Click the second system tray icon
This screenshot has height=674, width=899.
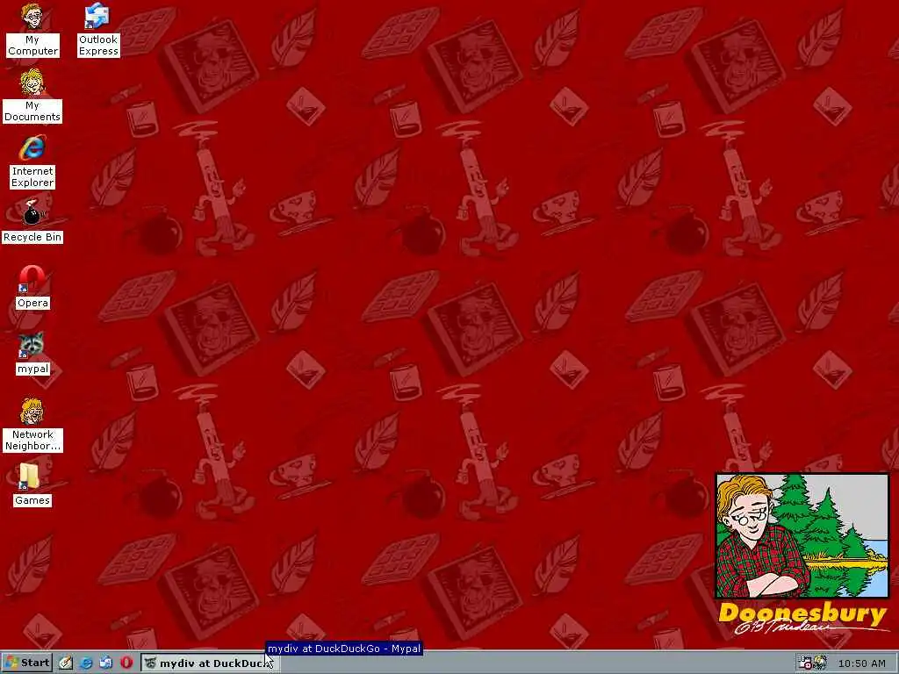820,663
